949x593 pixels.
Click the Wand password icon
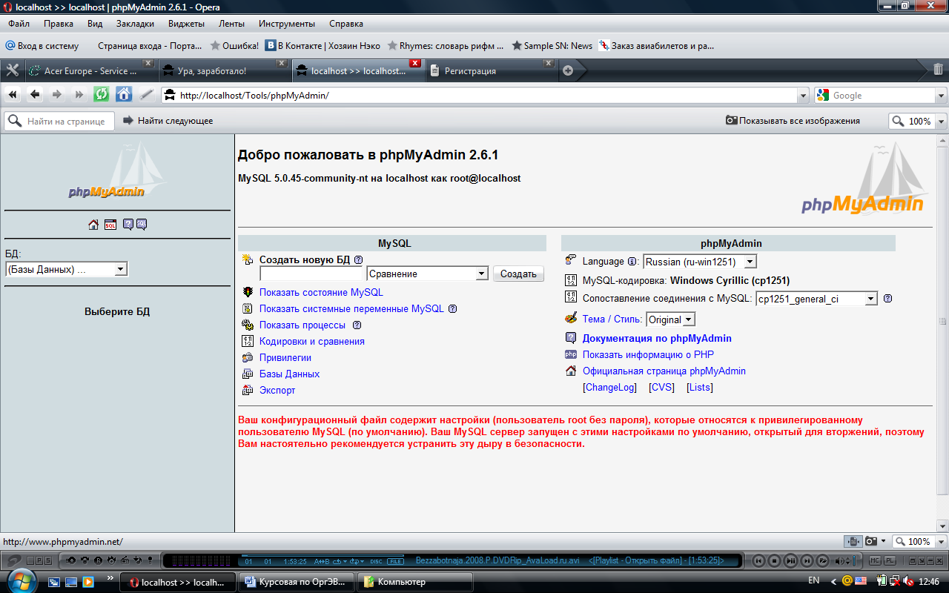click(x=147, y=95)
